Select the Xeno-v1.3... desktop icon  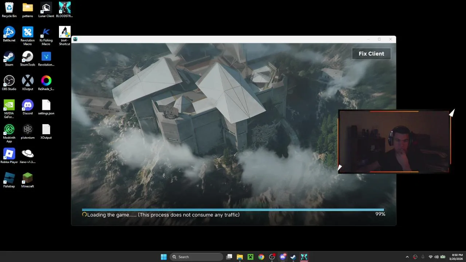(28, 156)
